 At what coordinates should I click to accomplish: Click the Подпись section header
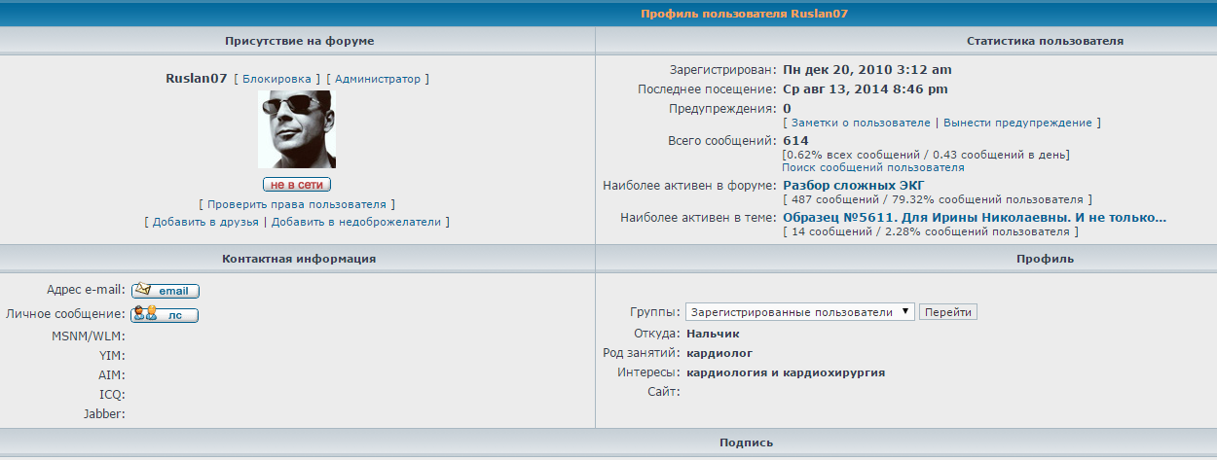[746, 442]
